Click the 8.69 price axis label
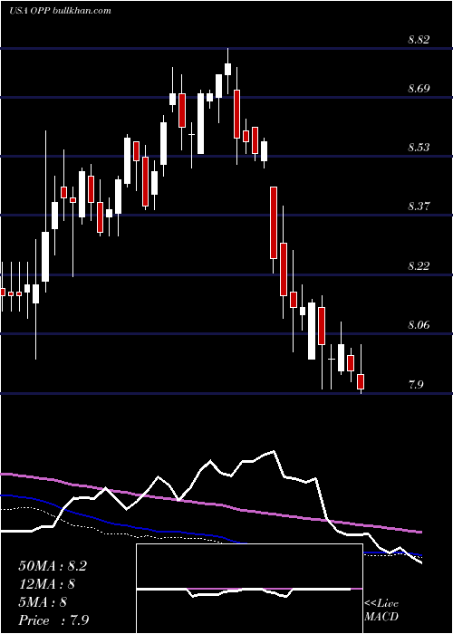453x634 pixels. point(419,88)
